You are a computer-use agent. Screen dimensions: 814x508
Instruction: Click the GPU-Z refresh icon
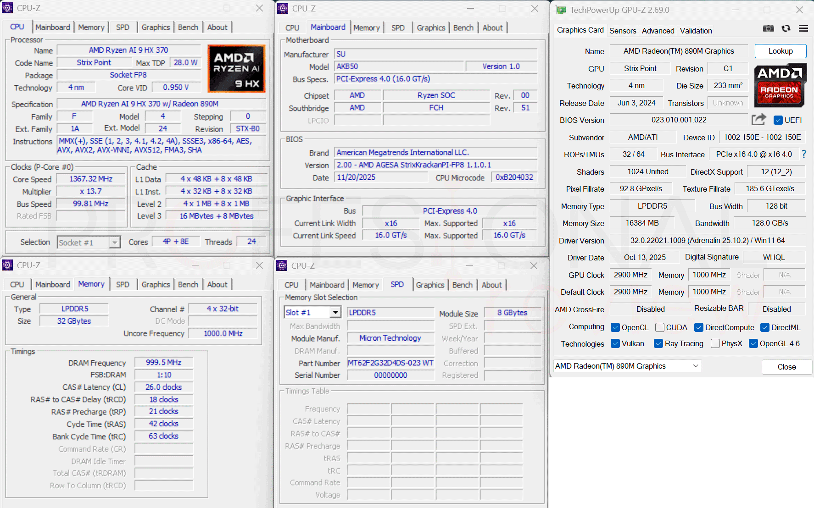pos(786,28)
